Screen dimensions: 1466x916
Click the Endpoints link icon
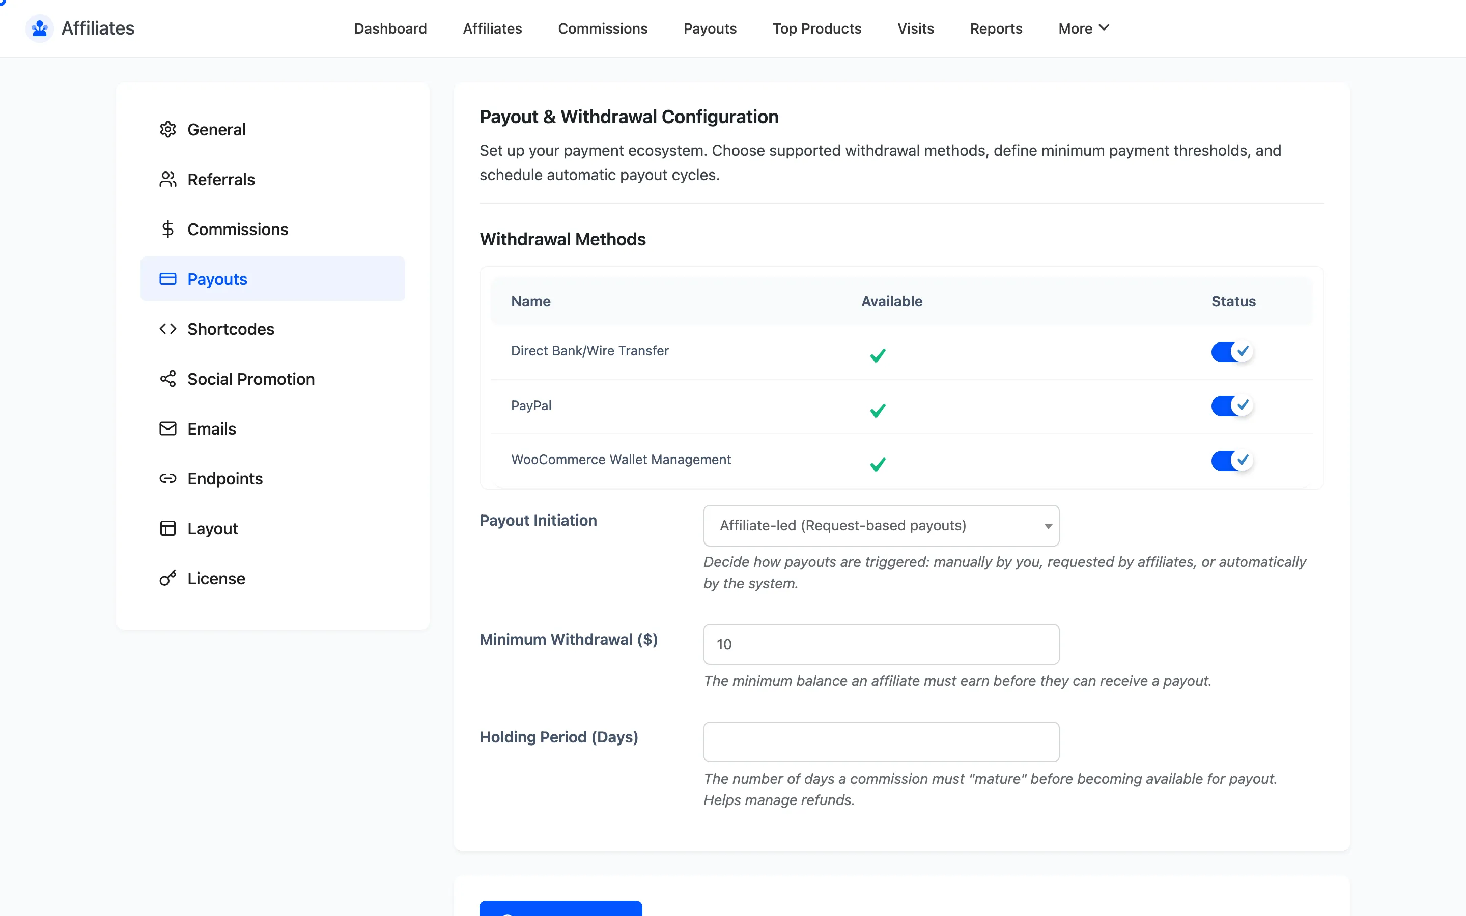(168, 478)
